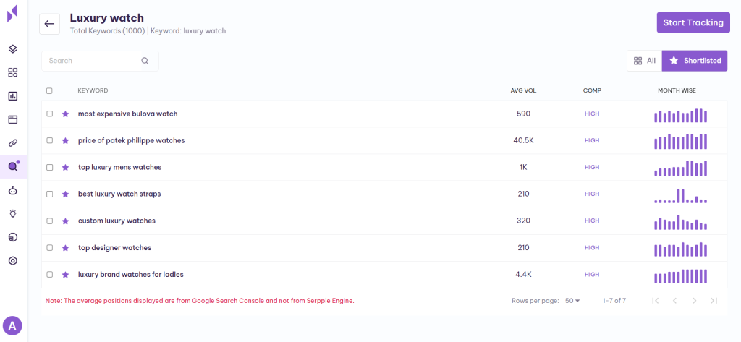Click month-wise chart for luxury brand watches ladies
Image resolution: width=741 pixels, height=342 pixels.
tap(680, 276)
